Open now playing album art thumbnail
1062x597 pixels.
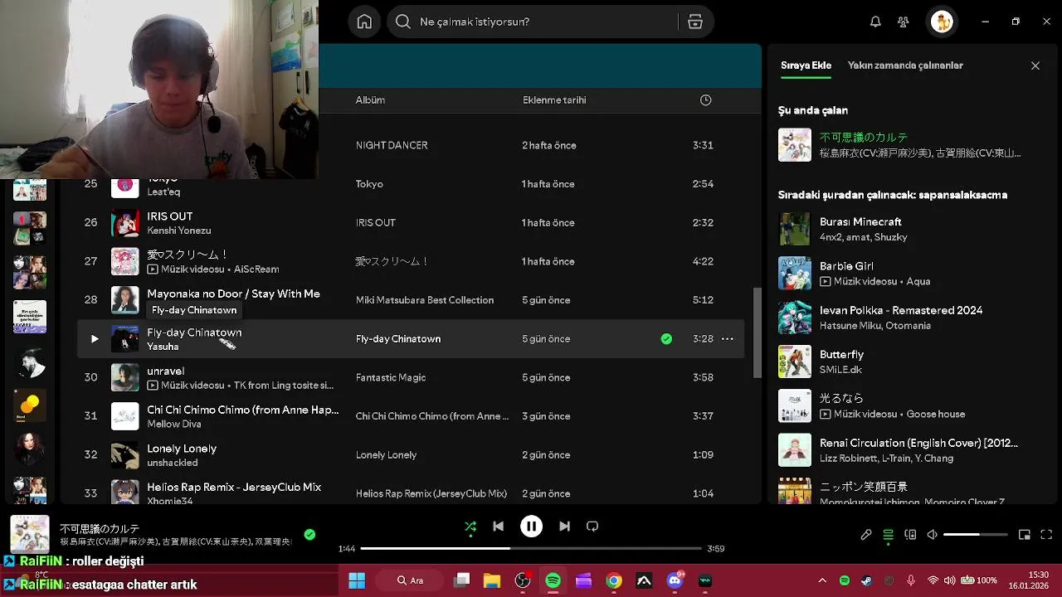29,535
